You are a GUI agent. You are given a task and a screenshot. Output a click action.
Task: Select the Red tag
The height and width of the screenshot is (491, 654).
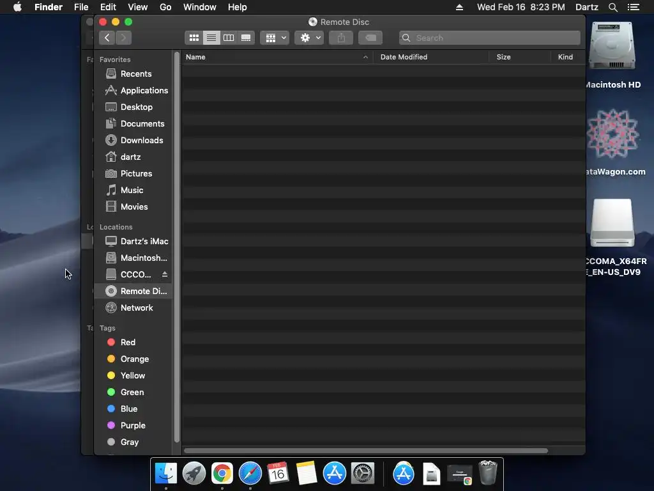pos(133,343)
